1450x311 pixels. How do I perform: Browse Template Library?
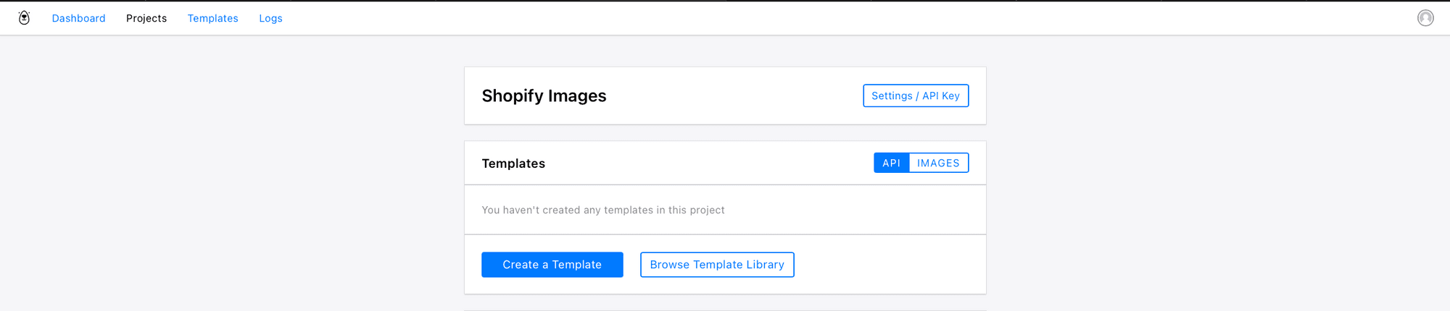pyautogui.click(x=717, y=265)
